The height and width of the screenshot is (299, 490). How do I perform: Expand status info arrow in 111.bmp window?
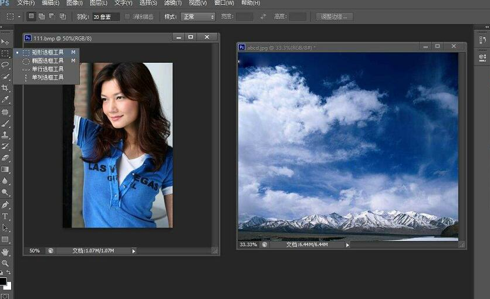tap(133, 251)
